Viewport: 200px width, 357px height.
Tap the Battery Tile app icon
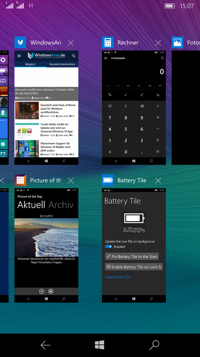108,180
